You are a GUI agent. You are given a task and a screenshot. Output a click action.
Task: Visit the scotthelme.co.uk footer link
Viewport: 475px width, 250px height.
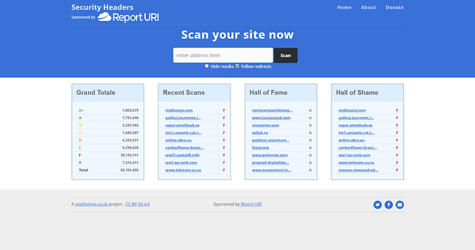coord(91,204)
